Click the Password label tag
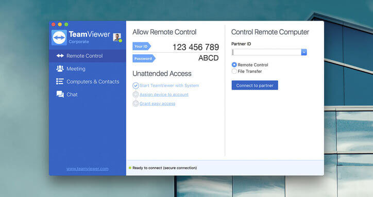The image size is (373, 197). [144, 58]
